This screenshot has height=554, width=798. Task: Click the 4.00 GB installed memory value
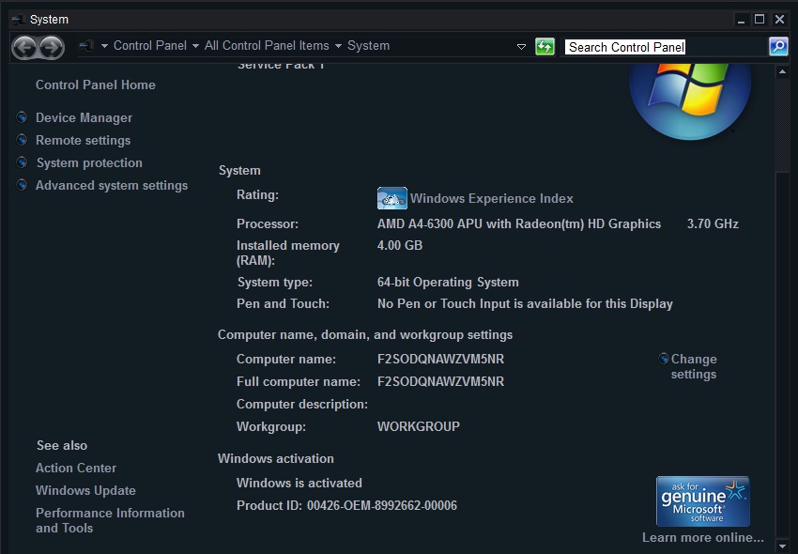click(x=400, y=245)
